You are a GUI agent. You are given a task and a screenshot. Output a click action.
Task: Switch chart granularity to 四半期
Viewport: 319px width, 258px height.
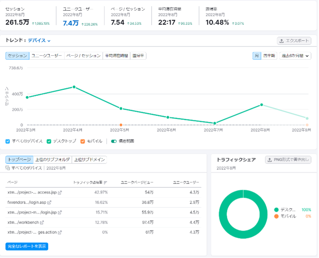(269, 56)
